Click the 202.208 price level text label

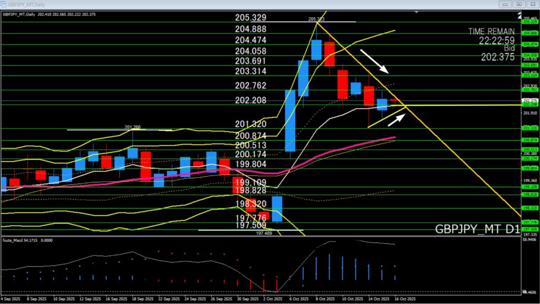click(x=250, y=100)
